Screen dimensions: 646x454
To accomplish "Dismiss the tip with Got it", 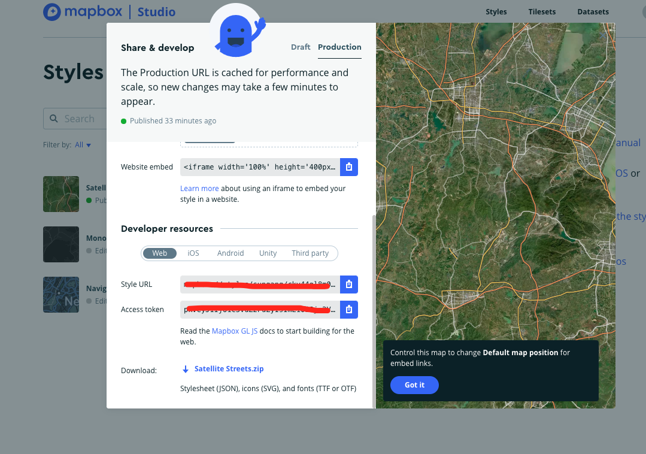I will tap(414, 385).
